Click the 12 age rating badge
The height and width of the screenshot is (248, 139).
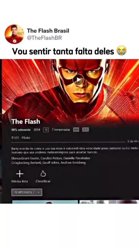click(46, 130)
